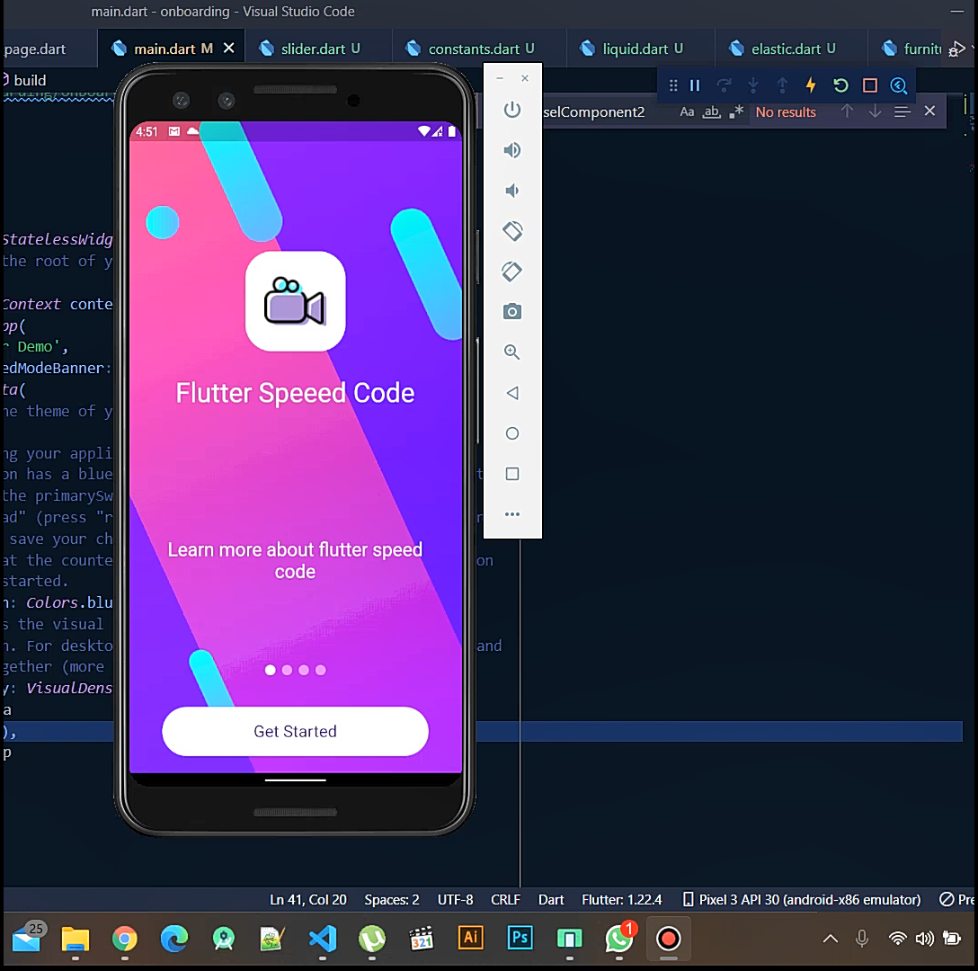This screenshot has width=978, height=971.
Task: Rotate the emulator using the rotate left icon
Action: [x=512, y=231]
